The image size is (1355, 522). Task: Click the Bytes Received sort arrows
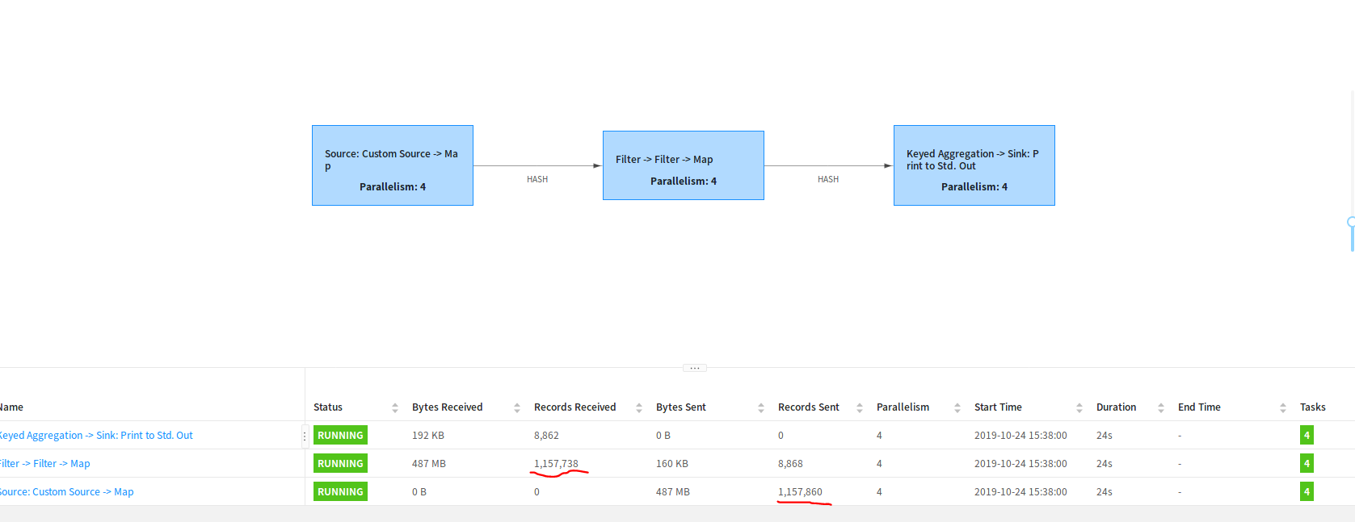(x=517, y=408)
